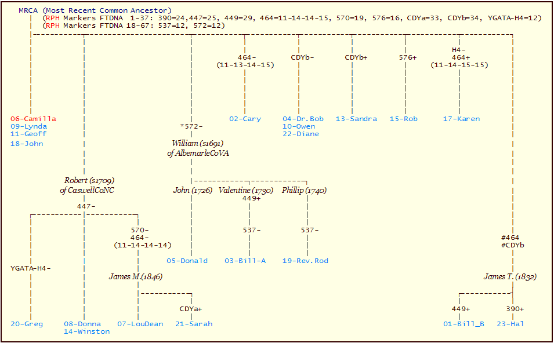Click on 07-LouDean
This screenshot has height=343, width=554.
[140, 324]
